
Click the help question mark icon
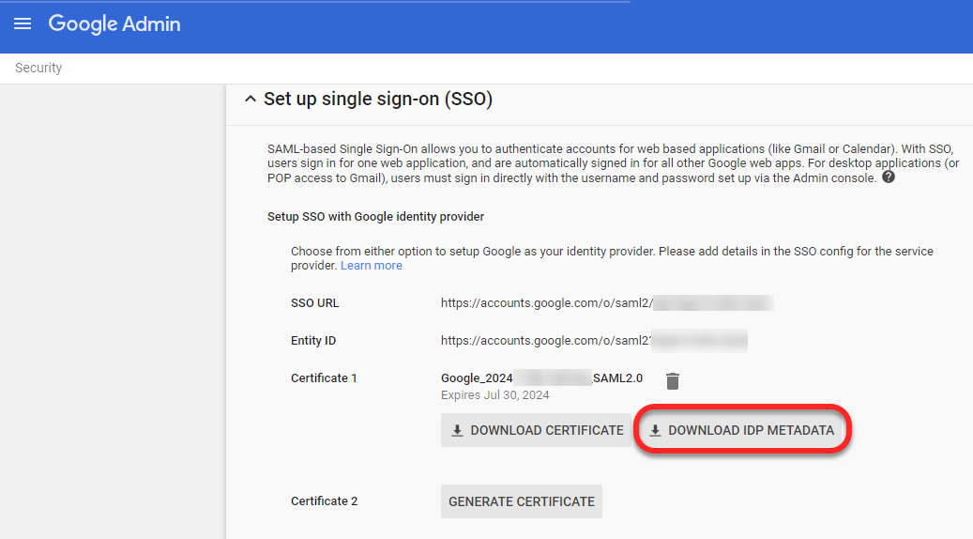tap(889, 177)
